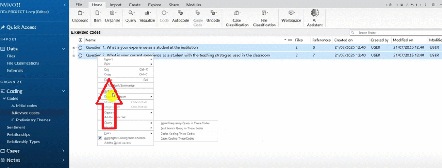Expand the Cases section chevron
The height and width of the screenshot is (168, 442).
[63, 151]
